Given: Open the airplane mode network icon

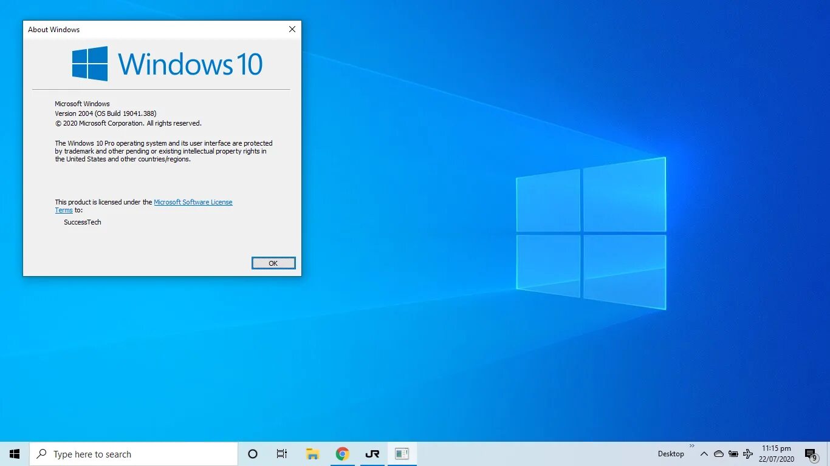Looking at the screenshot, I should (748, 454).
